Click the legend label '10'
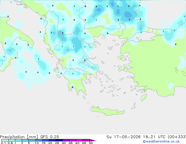The height and width of the screenshot is (144, 186). point(37,143)
